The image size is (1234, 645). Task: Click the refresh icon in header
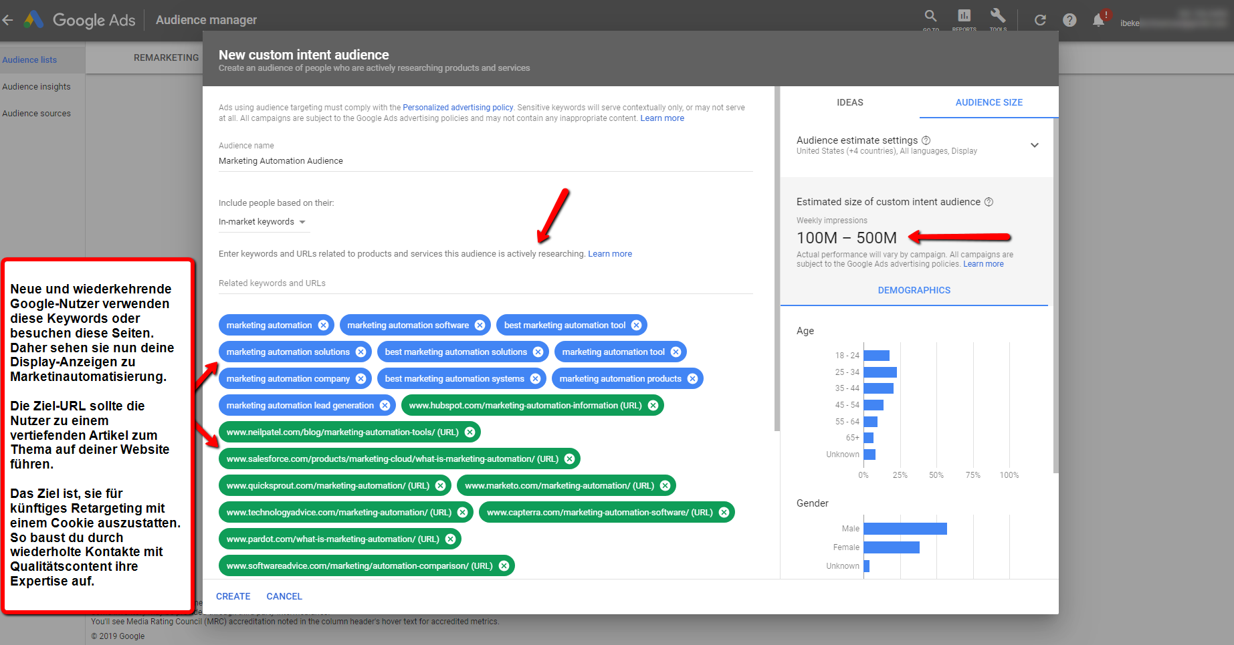1040,20
